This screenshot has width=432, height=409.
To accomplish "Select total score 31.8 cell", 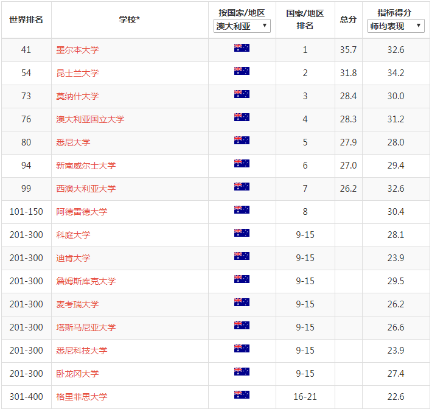I will click(348, 73).
